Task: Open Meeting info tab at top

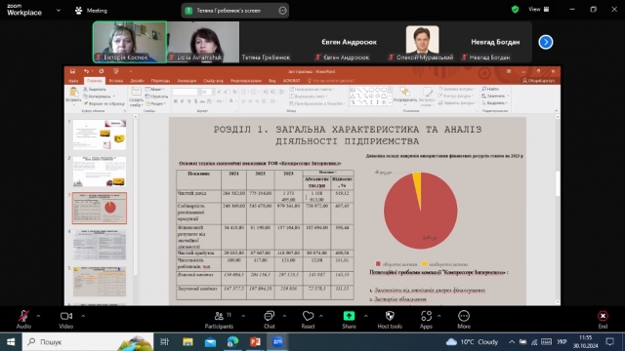Action: (x=91, y=11)
